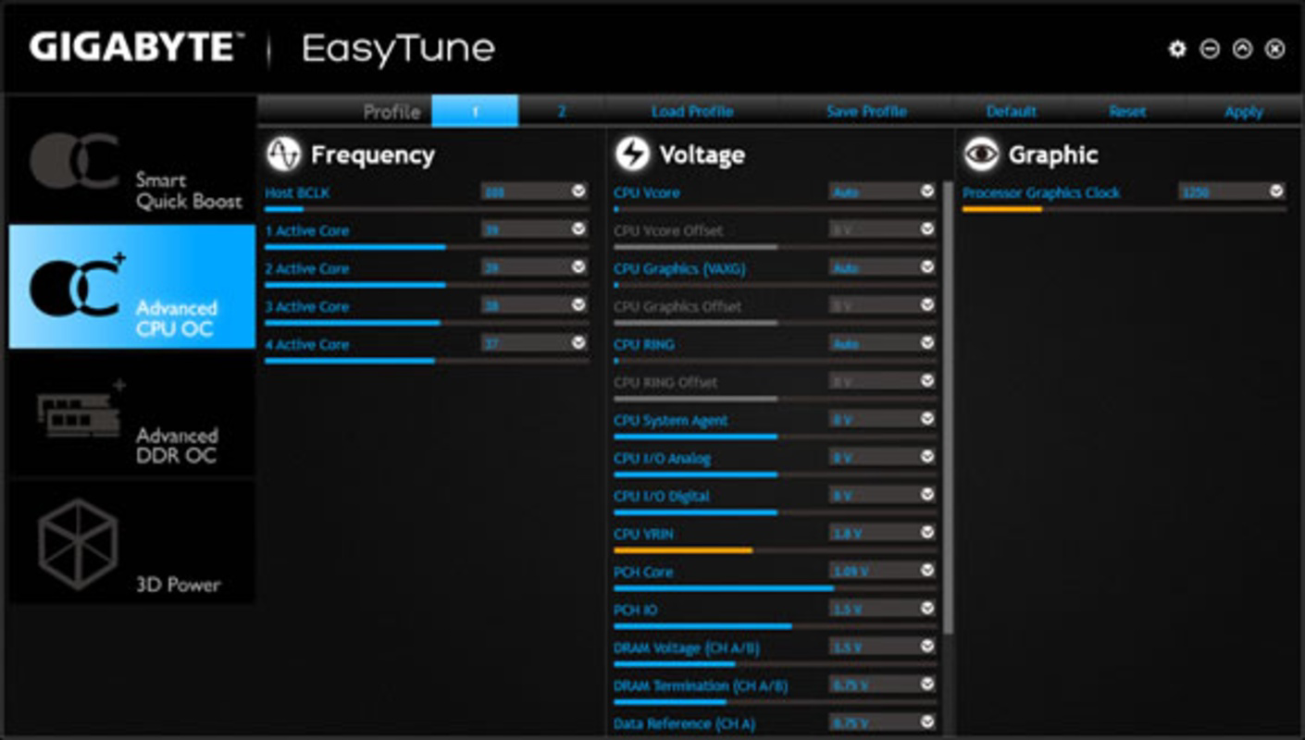The width and height of the screenshot is (1305, 740).
Task: Open the CPU Graphics (VAXG) dropdown
Action: click(x=926, y=268)
